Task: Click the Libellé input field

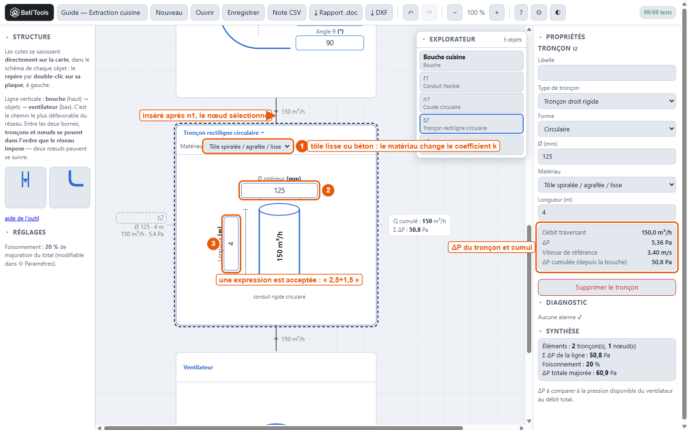Action: 607,73
